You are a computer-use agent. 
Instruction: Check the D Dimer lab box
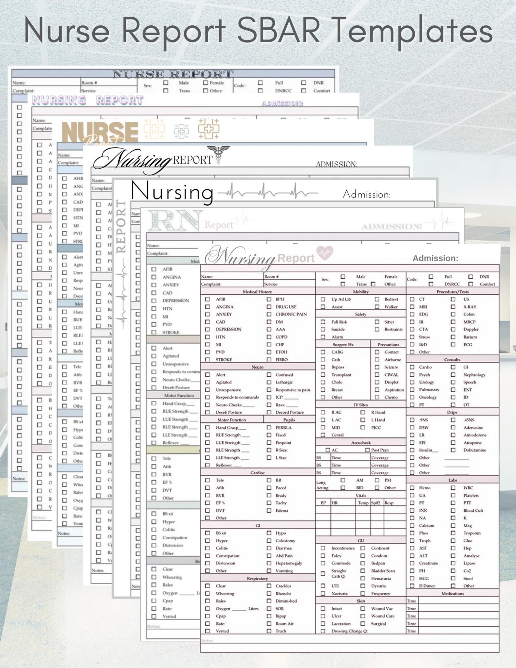pyautogui.click(x=412, y=586)
